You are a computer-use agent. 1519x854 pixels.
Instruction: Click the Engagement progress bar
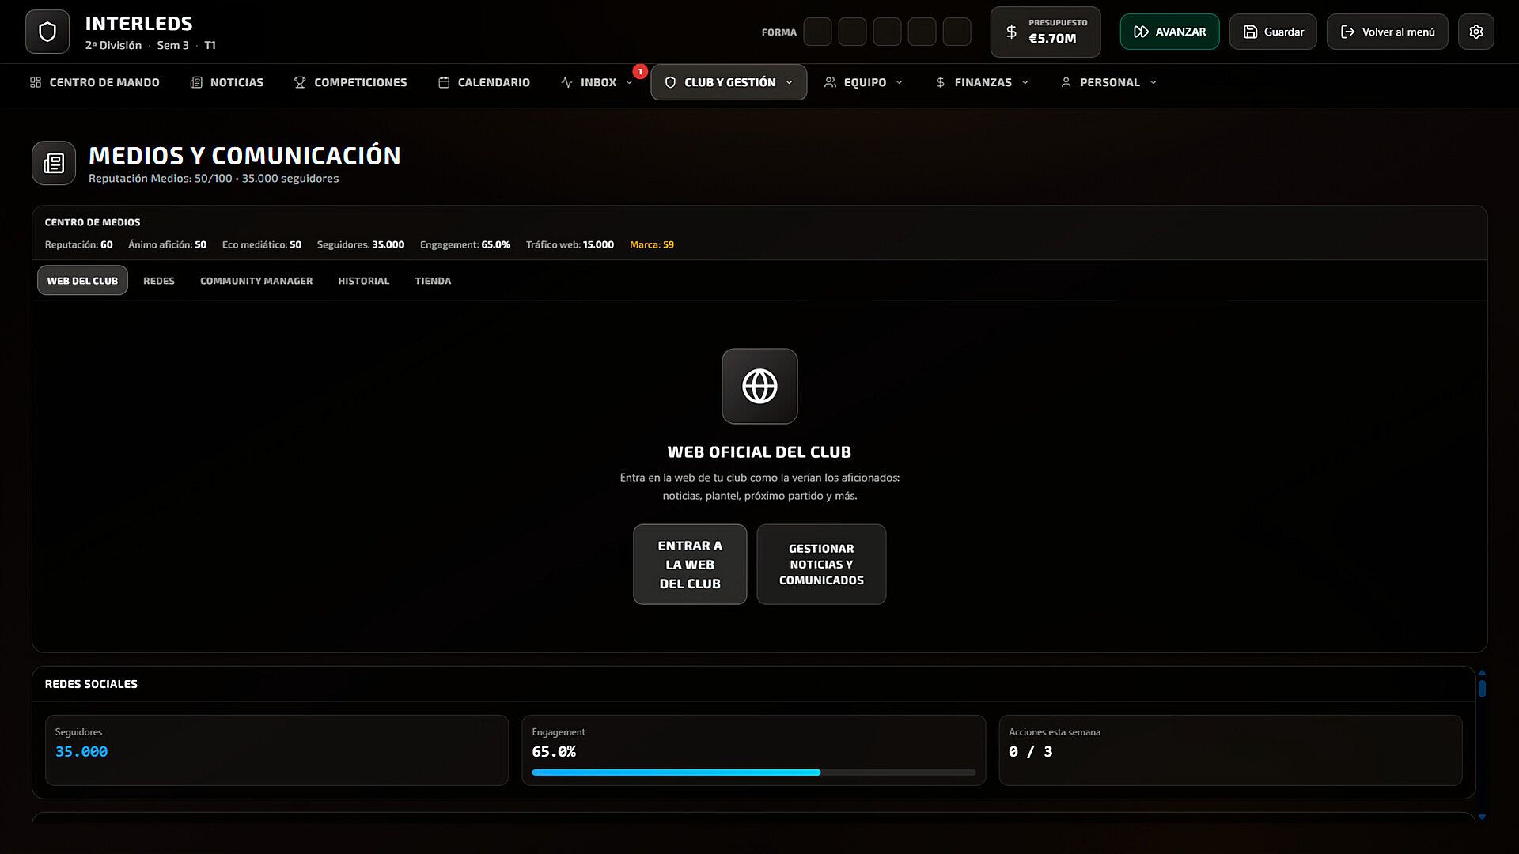coord(753,773)
